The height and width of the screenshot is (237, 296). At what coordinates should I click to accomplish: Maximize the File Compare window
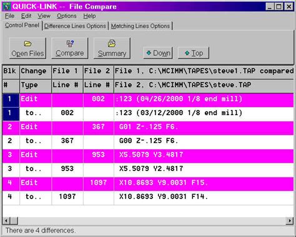click(x=279, y=7)
